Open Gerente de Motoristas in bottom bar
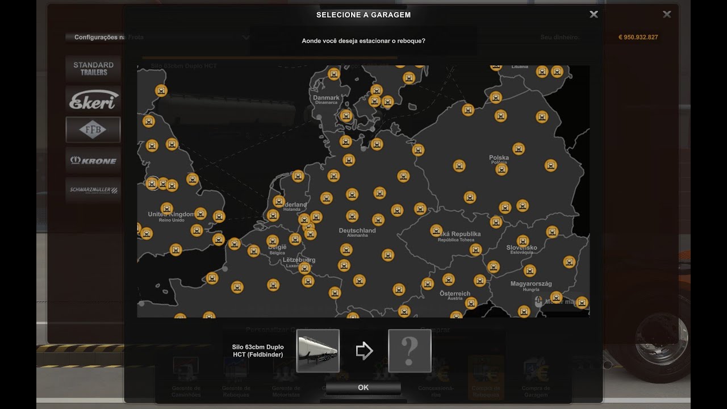 tap(286, 378)
